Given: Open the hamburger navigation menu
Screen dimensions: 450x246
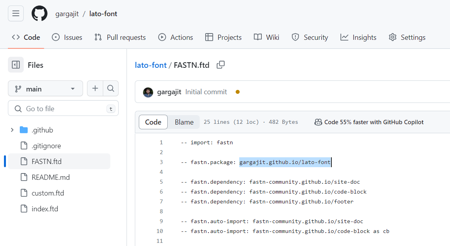Looking at the screenshot, I should [16, 13].
